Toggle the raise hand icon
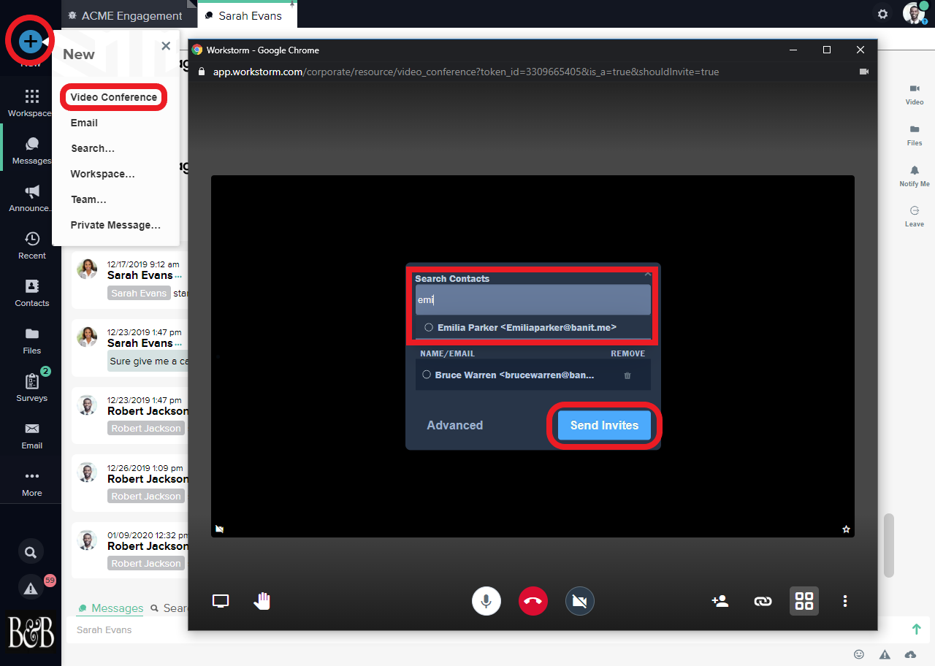The width and height of the screenshot is (935, 666). (x=262, y=601)
